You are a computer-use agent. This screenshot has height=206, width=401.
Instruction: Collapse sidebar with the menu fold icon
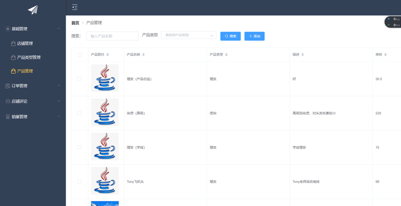point(75,7)
